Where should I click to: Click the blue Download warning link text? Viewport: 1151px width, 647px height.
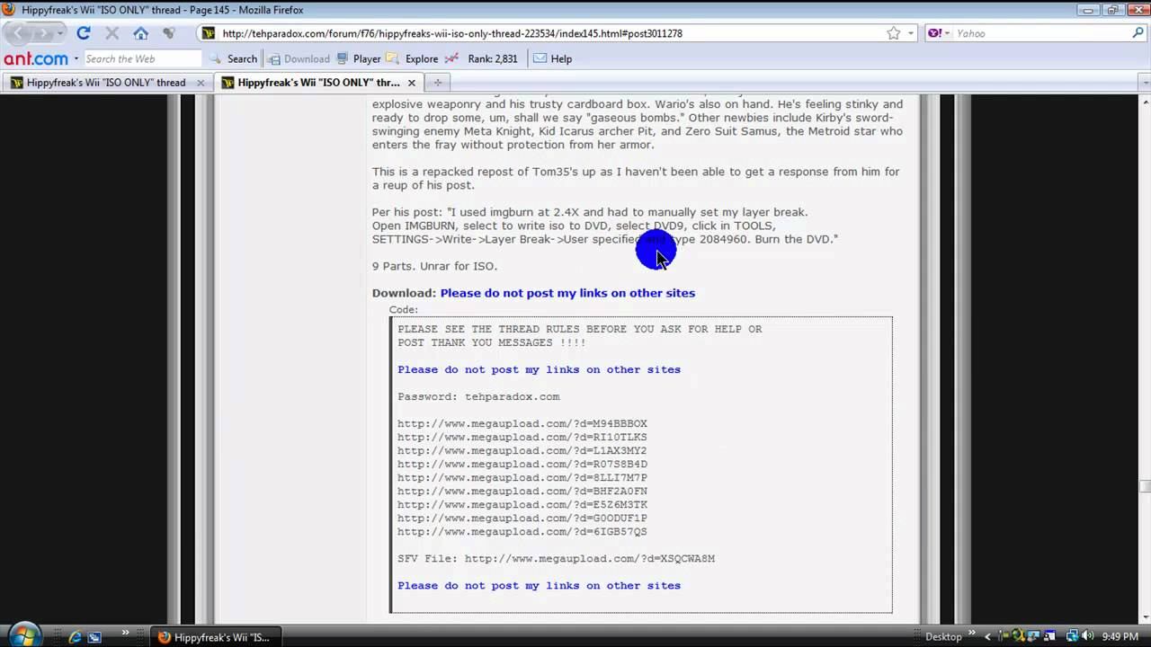point(567,293)
